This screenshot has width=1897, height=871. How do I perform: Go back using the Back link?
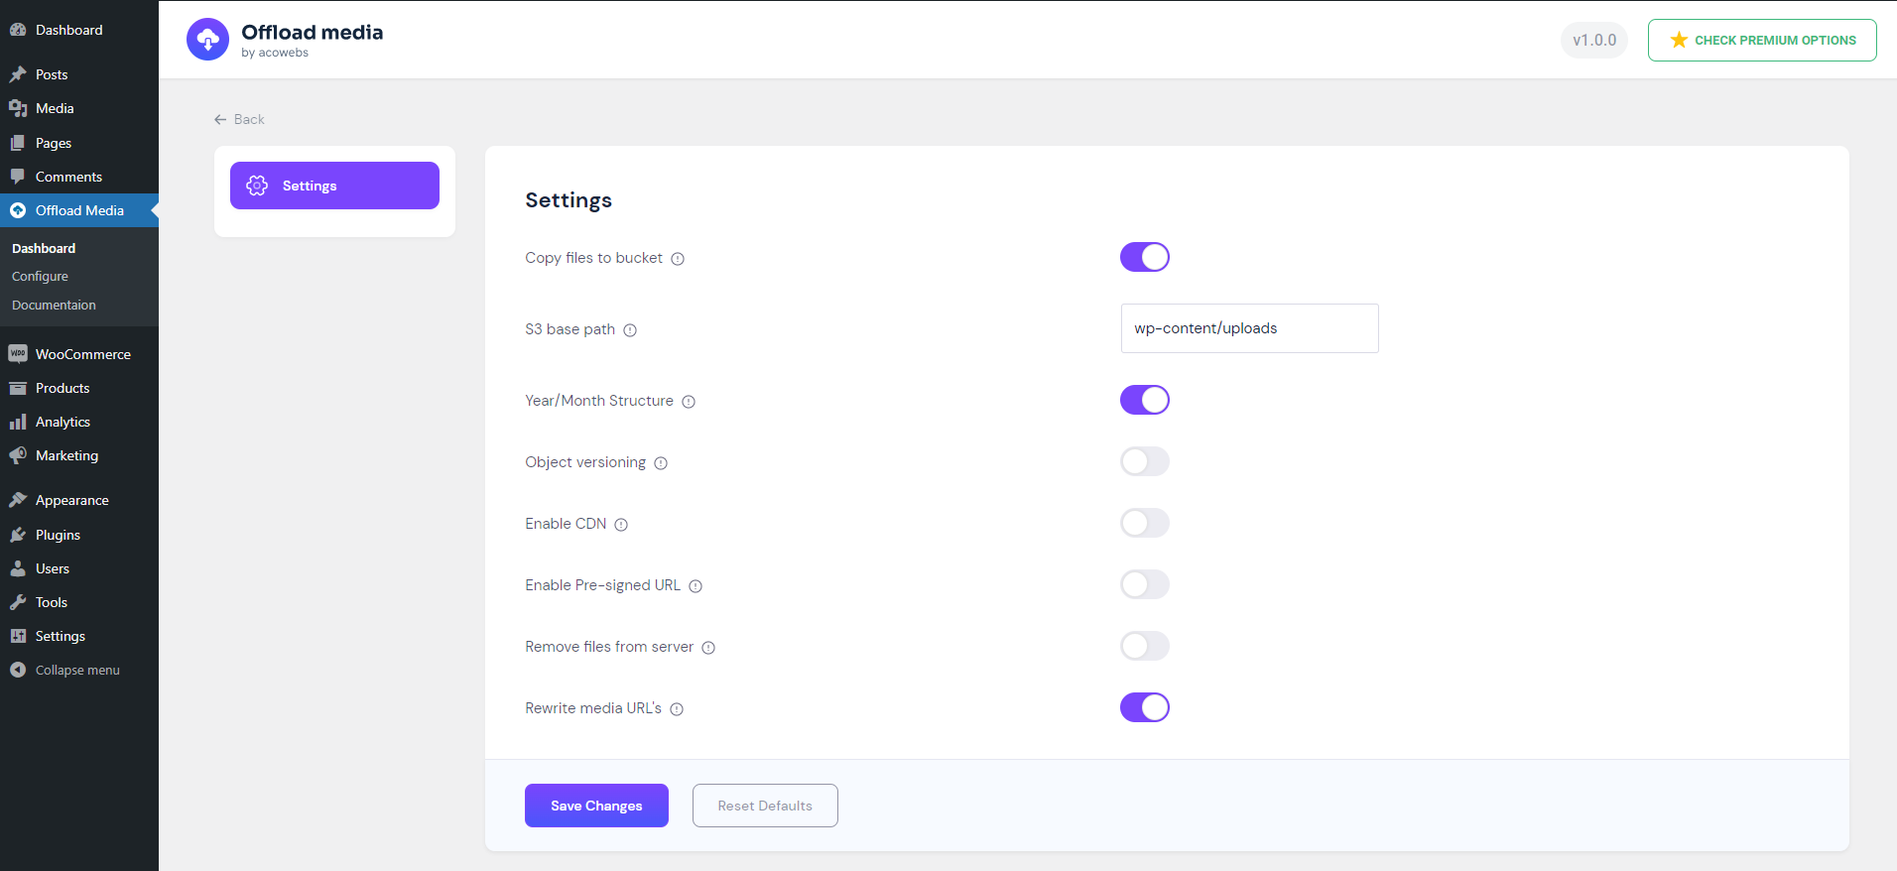click(x=240, y=119)
